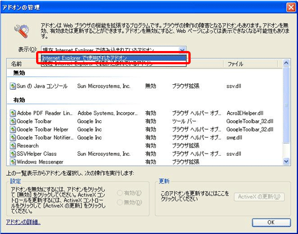Choose Internet Explorer で使用されたアドオン option

click(x=113, y=58)
